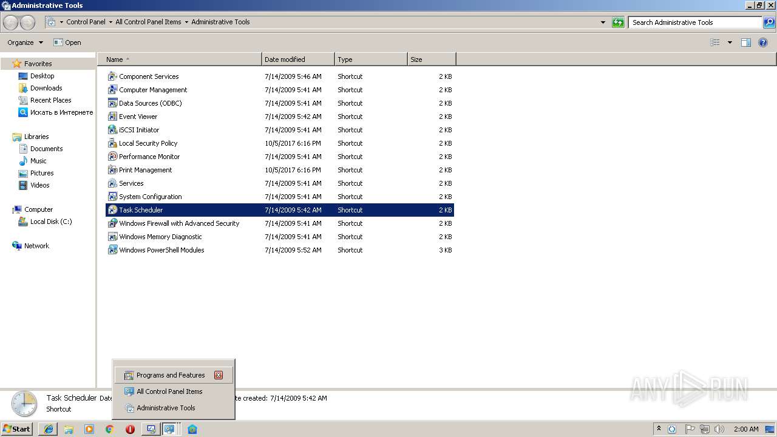The height and width of the screenshot is (437, 777).
Task: Open Internet Explorer from the taskbar
Action: [x=48, y=429]
